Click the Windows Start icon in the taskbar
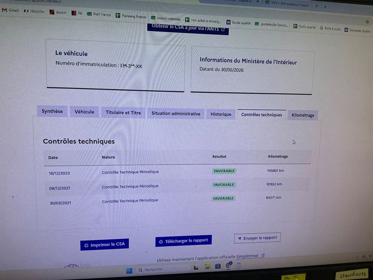Screen dimensions: 373x280 coord(129,271)
